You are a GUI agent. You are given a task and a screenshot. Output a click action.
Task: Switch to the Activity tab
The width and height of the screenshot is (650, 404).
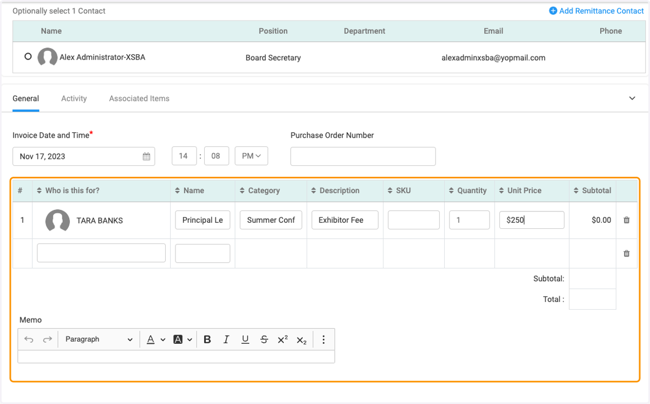[74, 99]
